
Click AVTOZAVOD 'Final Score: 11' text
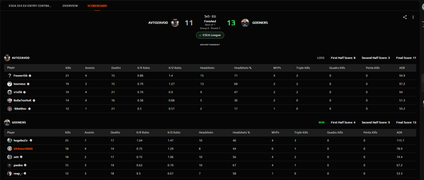pos(406,58)
